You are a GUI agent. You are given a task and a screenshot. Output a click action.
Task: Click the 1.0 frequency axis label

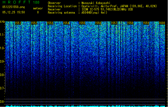click(x=2, y=48)
